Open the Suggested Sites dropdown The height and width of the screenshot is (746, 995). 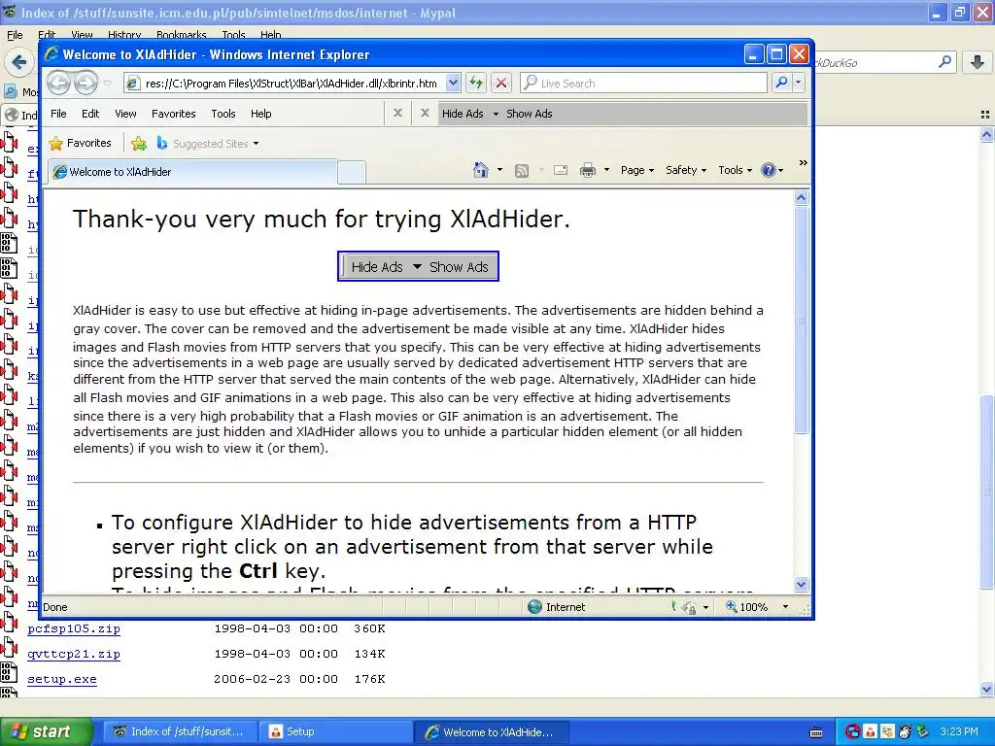click(x=256, y=144)
